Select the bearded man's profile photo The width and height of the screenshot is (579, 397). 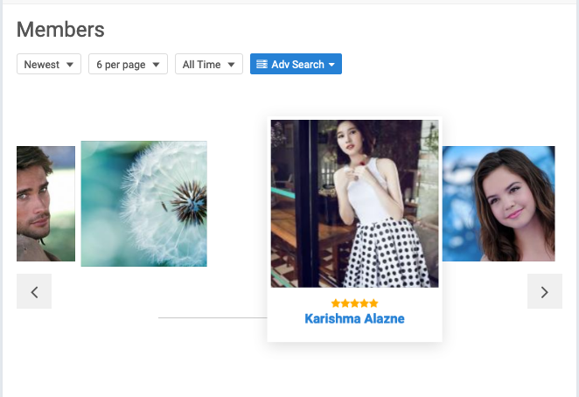45,204
